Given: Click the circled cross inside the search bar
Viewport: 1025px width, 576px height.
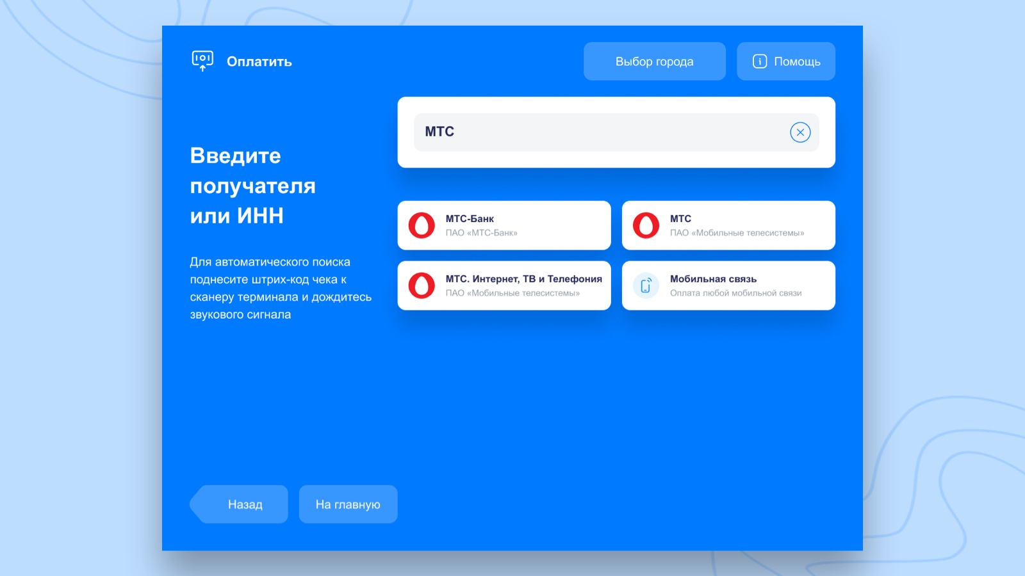Looking at the screenshot, I should click(800, 132).
